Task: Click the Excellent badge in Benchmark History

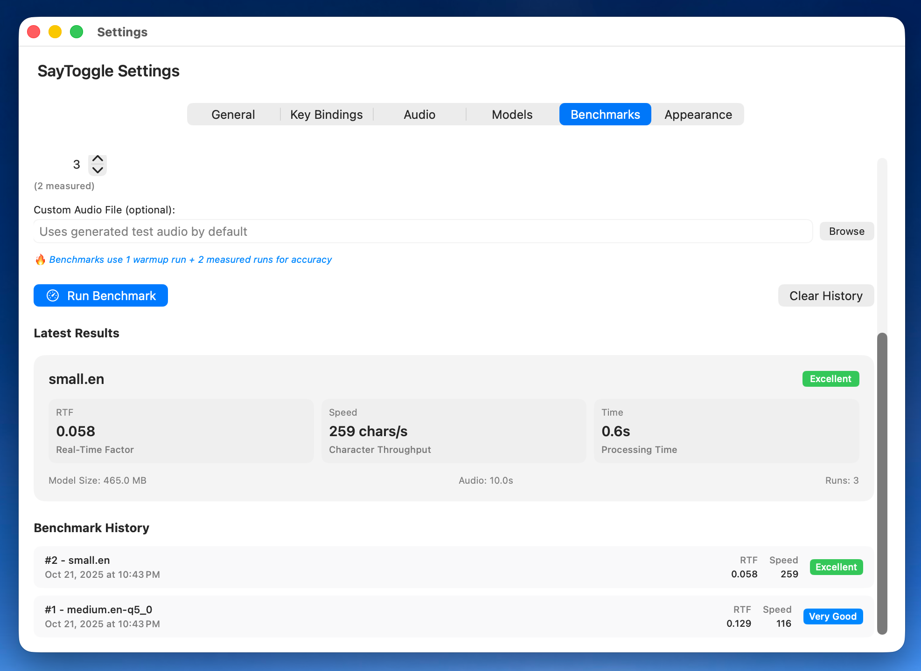Action: pos(836,567)
